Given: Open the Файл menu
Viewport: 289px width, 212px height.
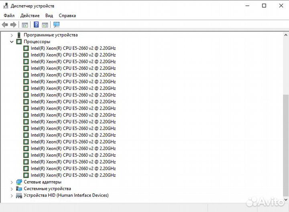Looking at the screenshot, I should coord(9,16).
